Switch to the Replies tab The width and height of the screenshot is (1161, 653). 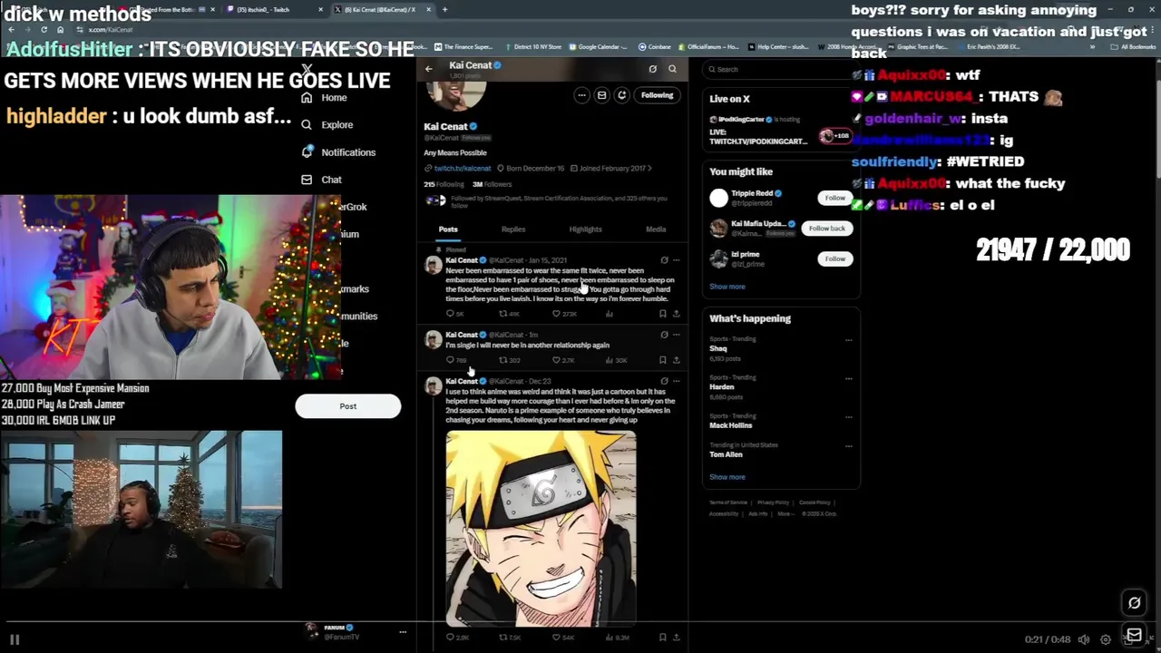tap(513, 229)
